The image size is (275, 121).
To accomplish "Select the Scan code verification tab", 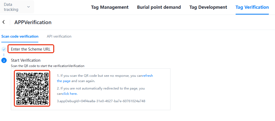I will tap(20, 36).
